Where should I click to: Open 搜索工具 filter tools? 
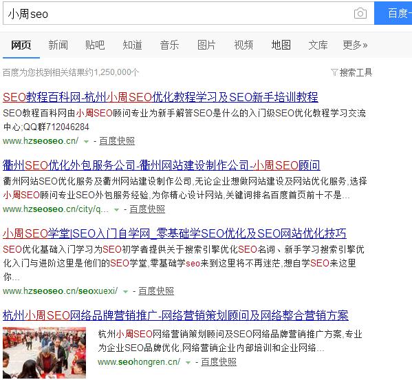click(356, 72)
